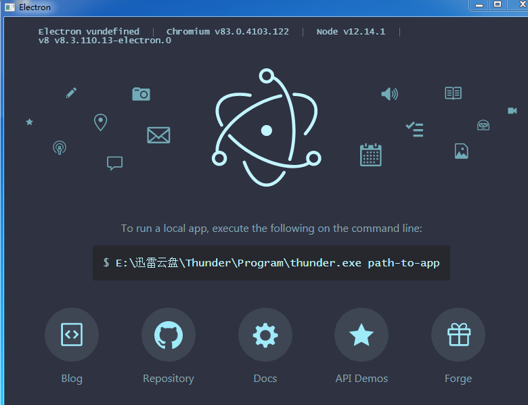The image size is (528, 405).
Task: Click the camera icon
Action: pyautogui.click(x=141, y=94)
